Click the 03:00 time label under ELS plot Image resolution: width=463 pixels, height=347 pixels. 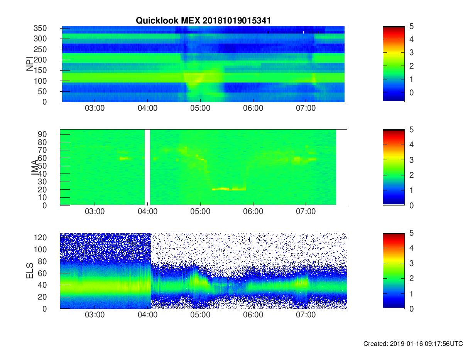(x=95, y=315)
